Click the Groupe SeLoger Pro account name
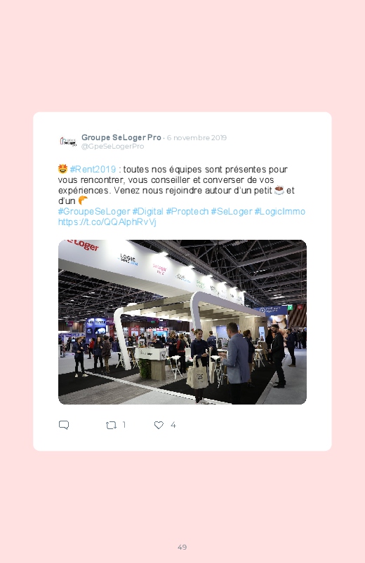 (x=121, y=137)
